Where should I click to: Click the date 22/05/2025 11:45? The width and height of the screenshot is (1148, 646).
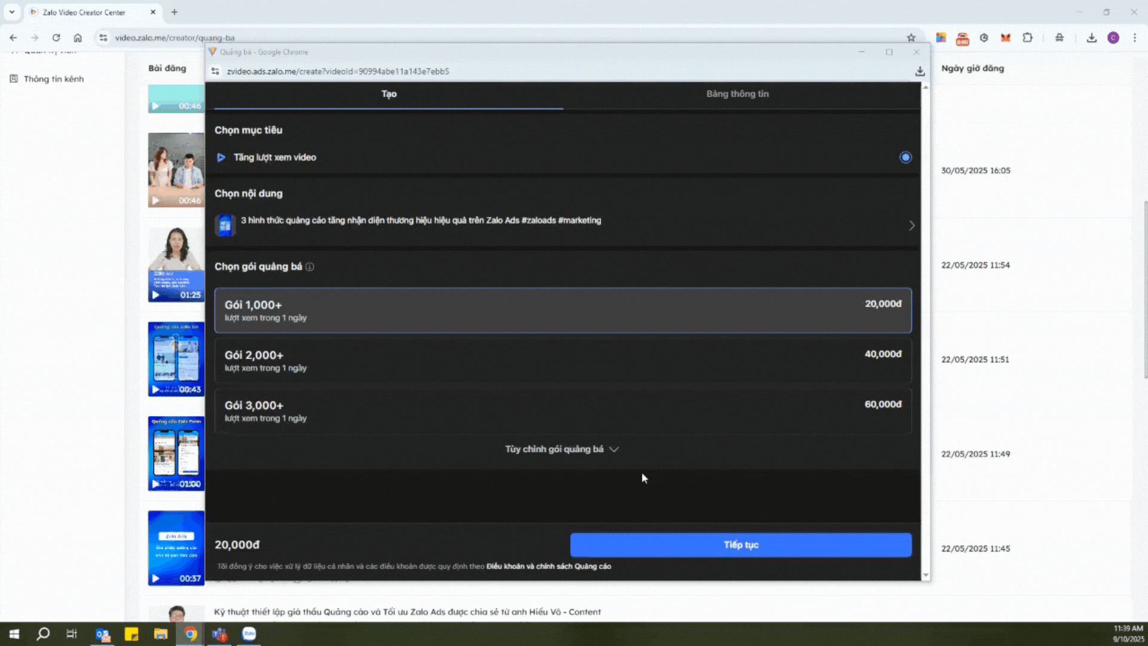pyautogui.click(x=976, y=549)
